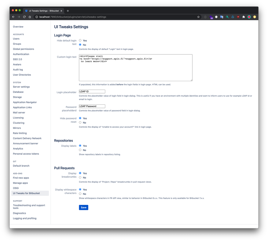
Task: Click the teal key extension icon
Action: tap(227, 17)
